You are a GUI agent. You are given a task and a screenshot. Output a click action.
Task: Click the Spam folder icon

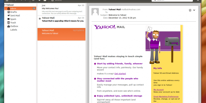coord(9,19)
